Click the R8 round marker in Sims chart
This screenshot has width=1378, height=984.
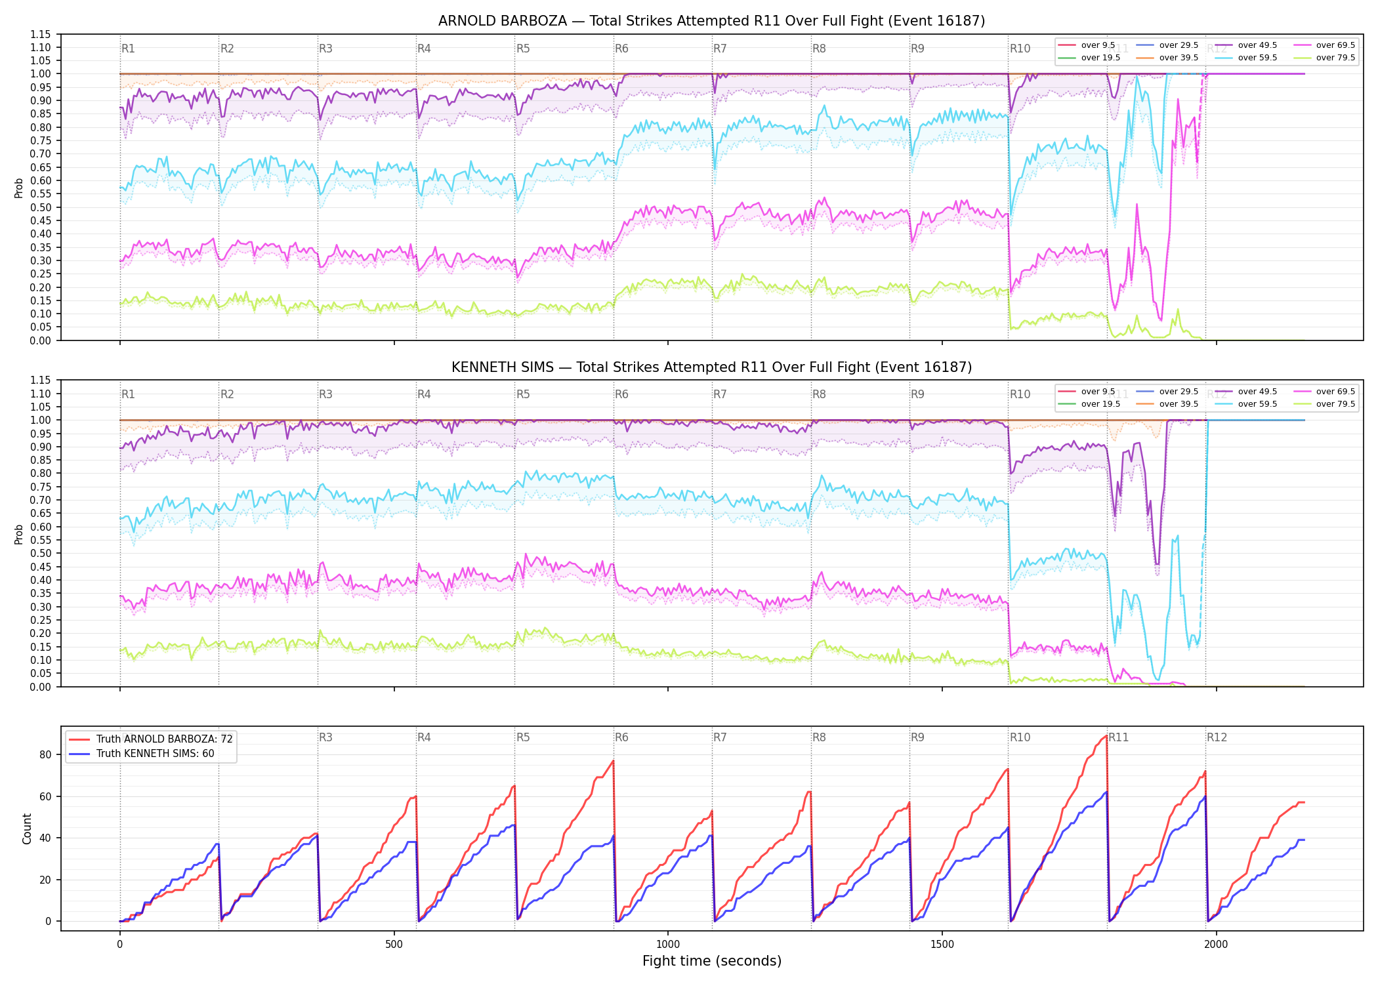point(819,394)
